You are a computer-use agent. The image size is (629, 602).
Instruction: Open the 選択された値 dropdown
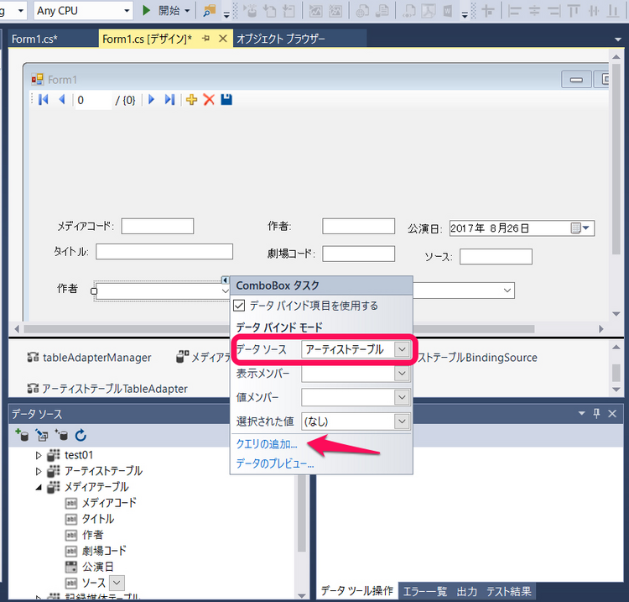point(401,421)
